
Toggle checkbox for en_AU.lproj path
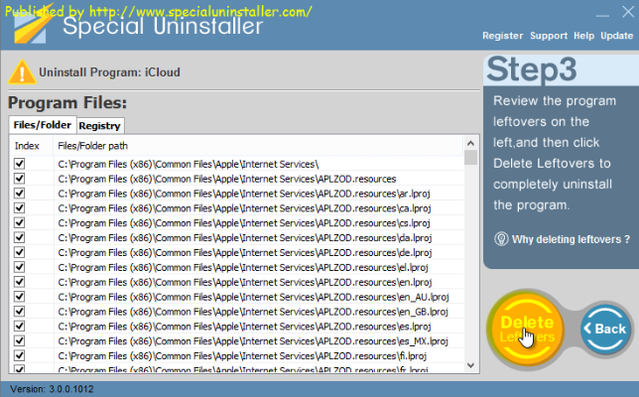19,297
